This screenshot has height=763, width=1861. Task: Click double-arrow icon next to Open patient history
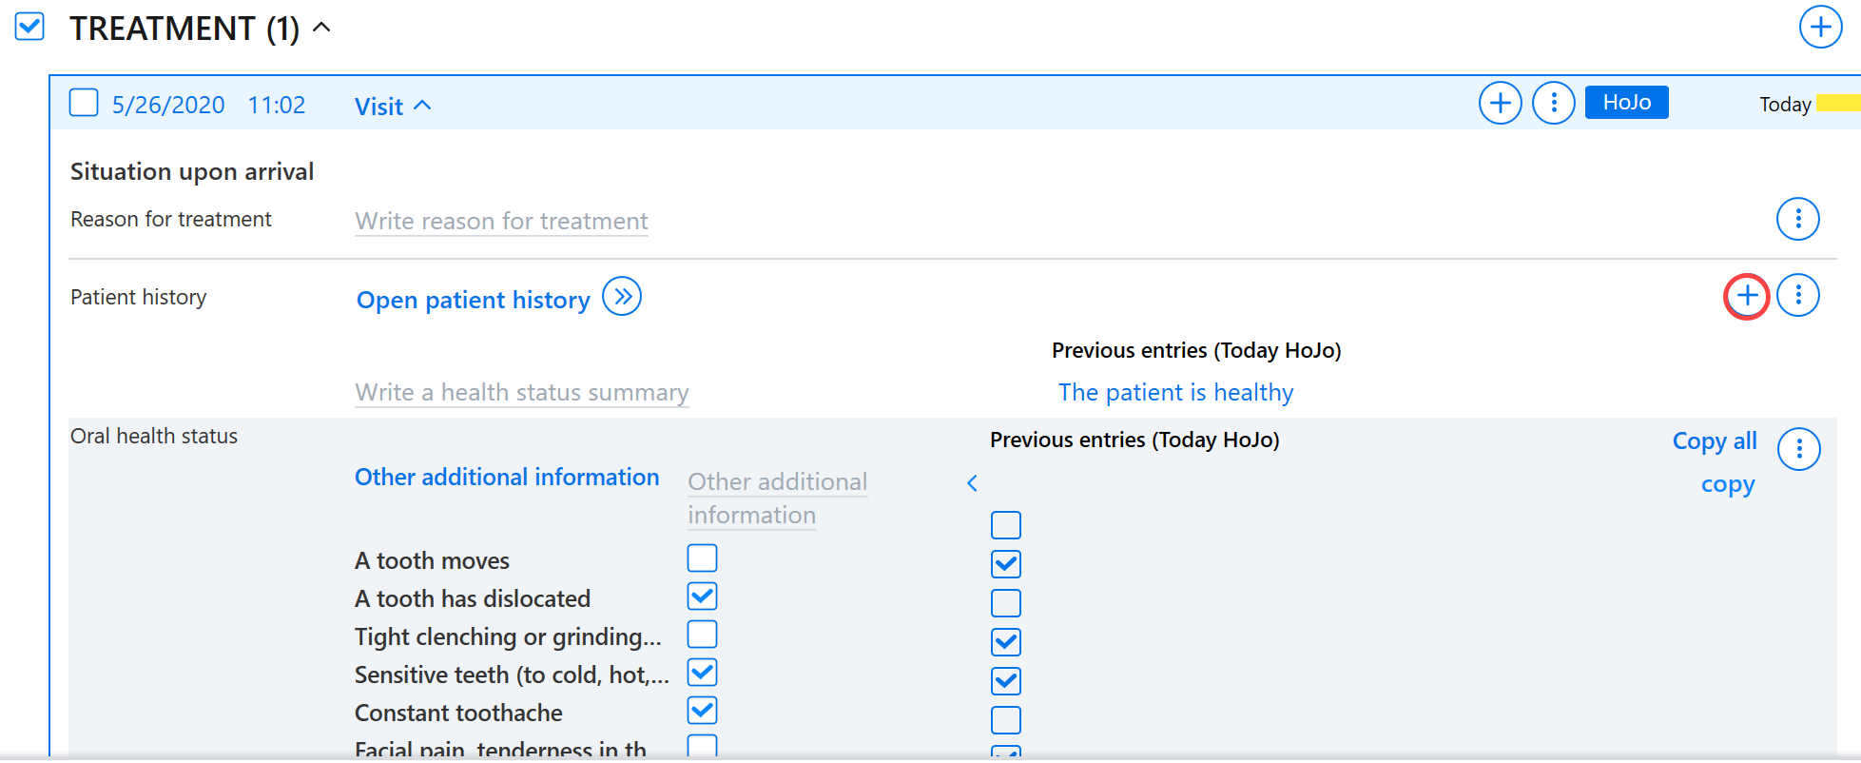[622, 297]
